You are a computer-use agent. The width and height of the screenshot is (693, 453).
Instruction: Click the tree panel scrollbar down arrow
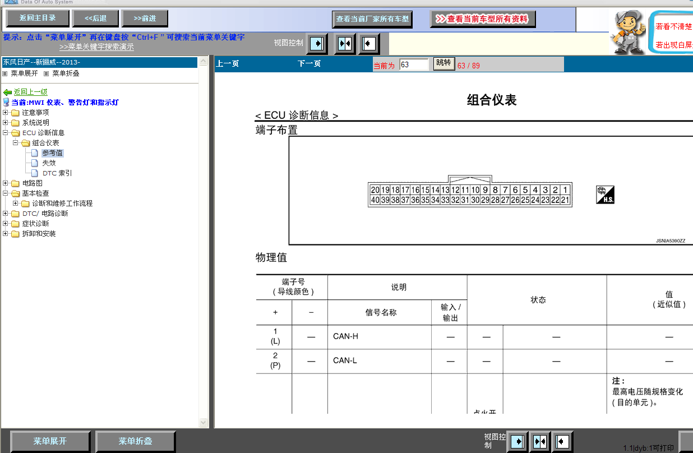pyautogui.click(x=203, y=423)
